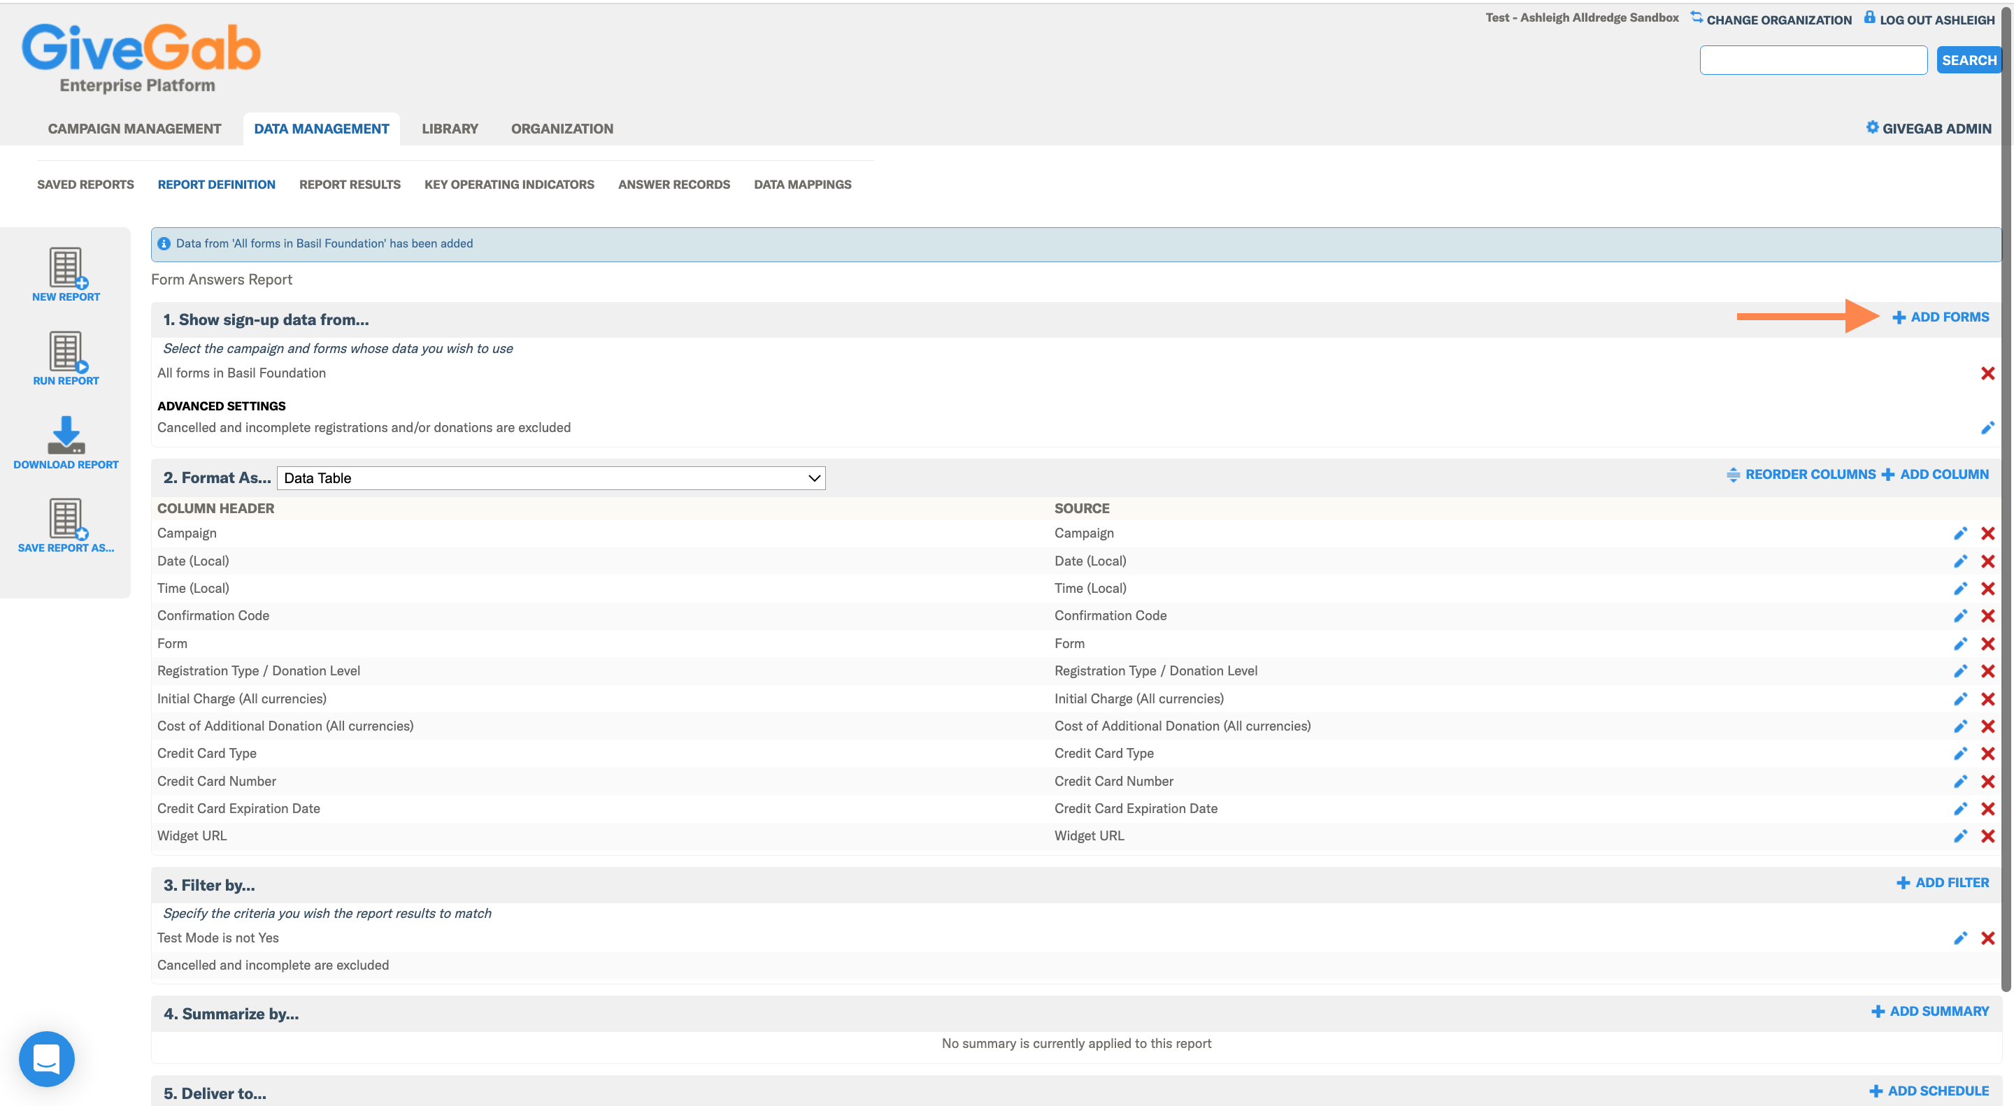Edit the Test Mode filter
The image size is (2014, 1106).
coord(1960,938)
